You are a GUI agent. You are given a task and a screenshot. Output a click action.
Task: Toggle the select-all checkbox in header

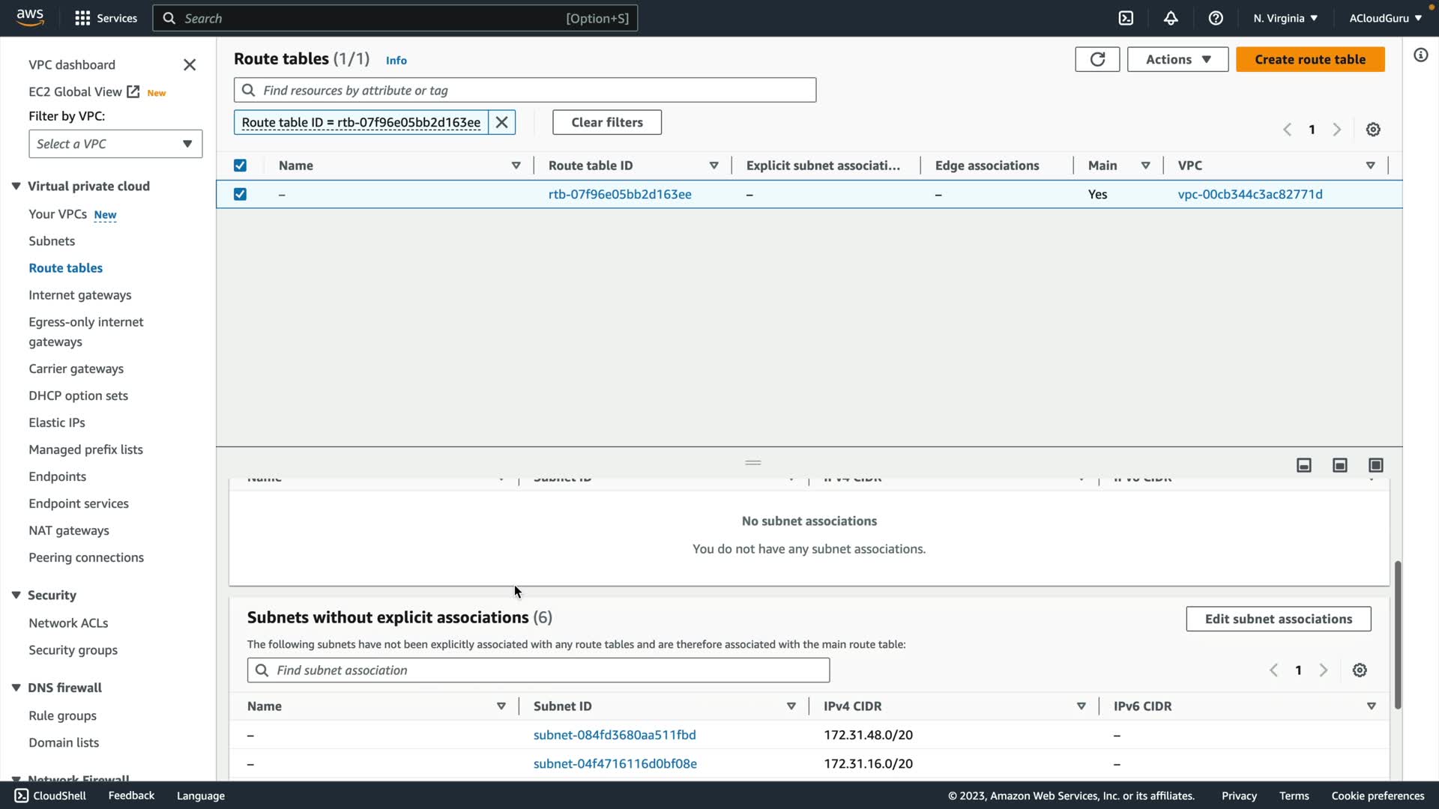(240, 166)
